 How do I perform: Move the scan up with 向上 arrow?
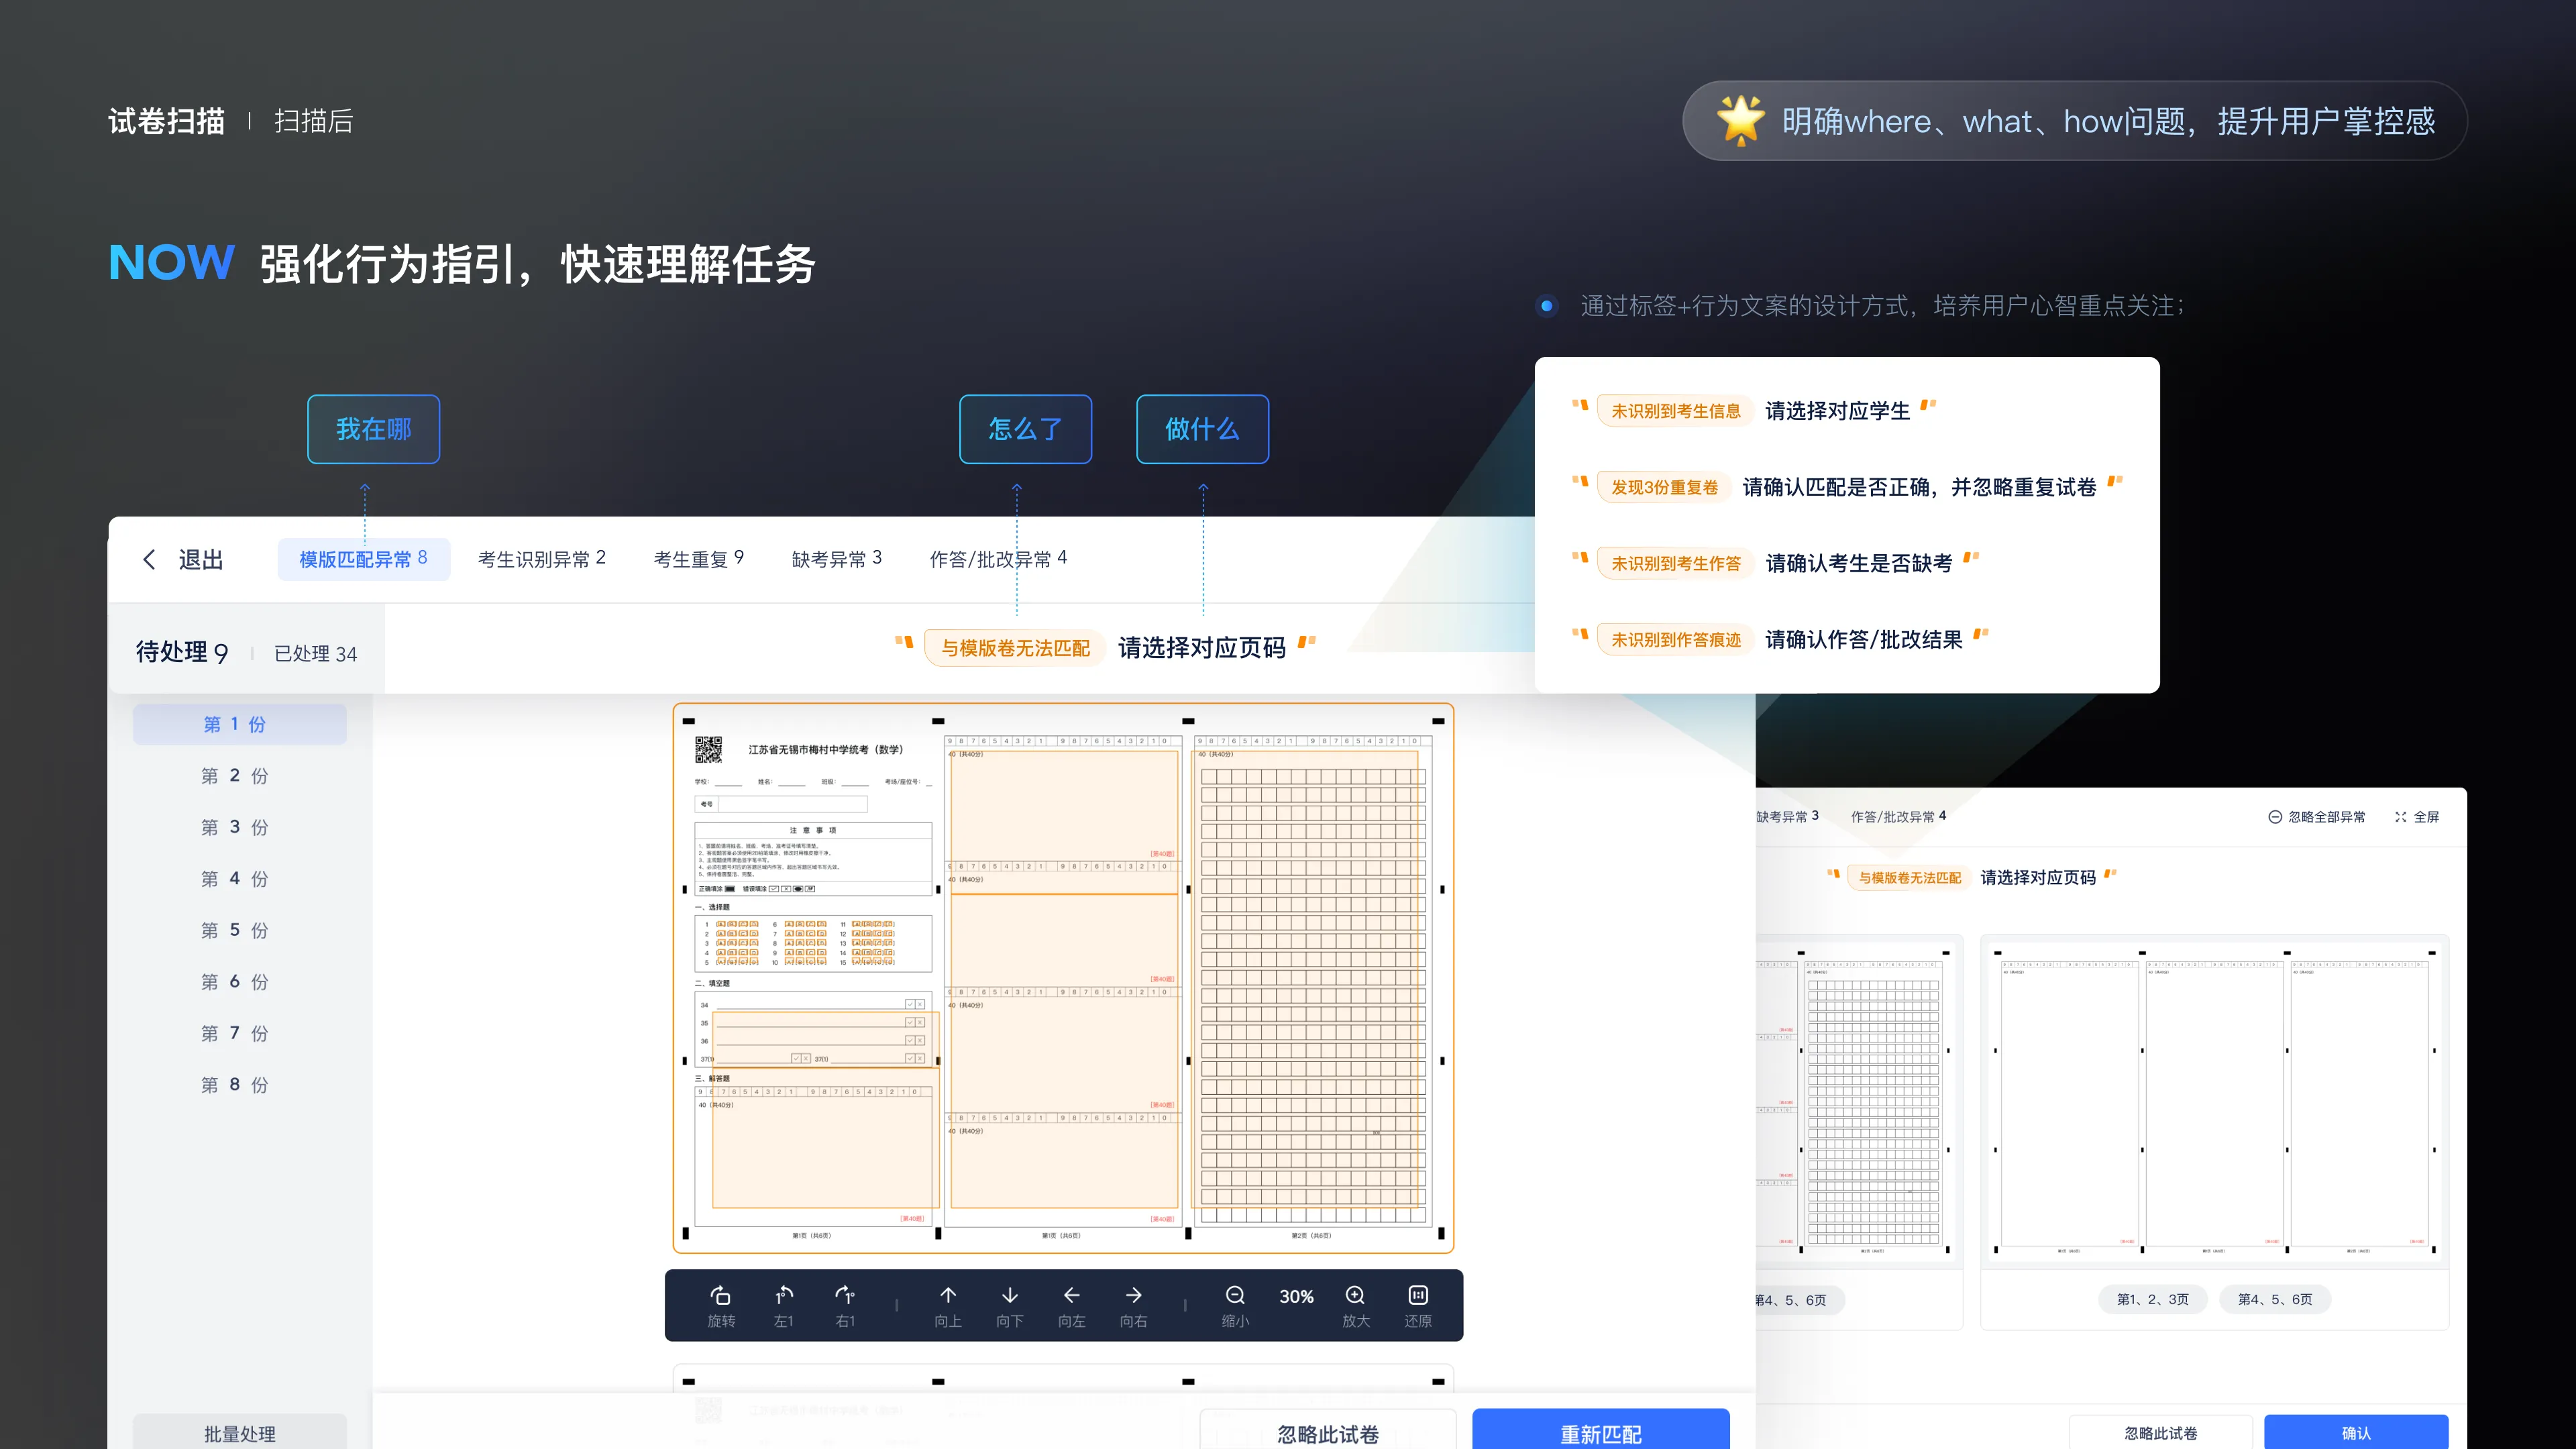pyautogui.click(x=948, y=1295)
